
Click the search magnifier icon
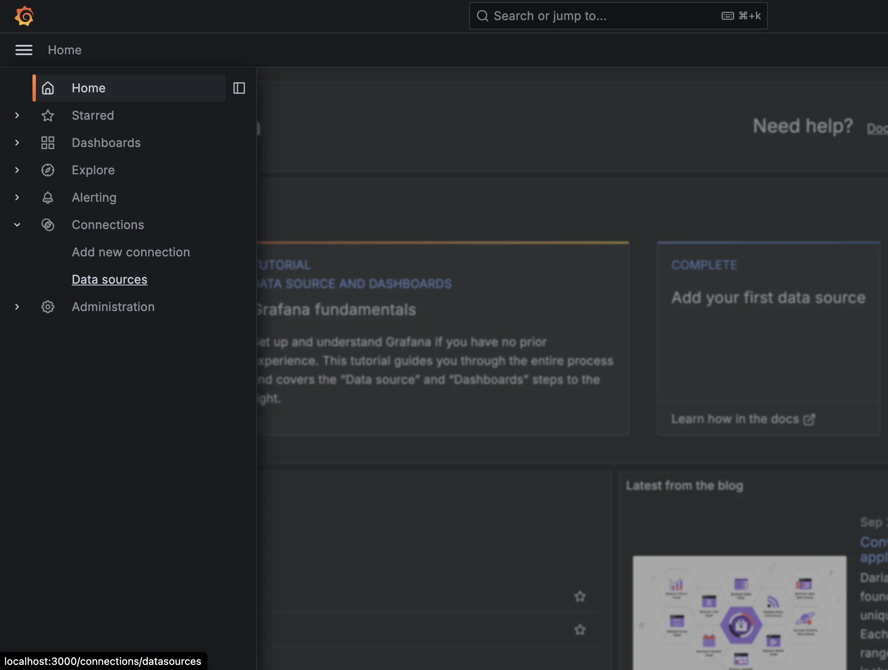tap(483, 16)
